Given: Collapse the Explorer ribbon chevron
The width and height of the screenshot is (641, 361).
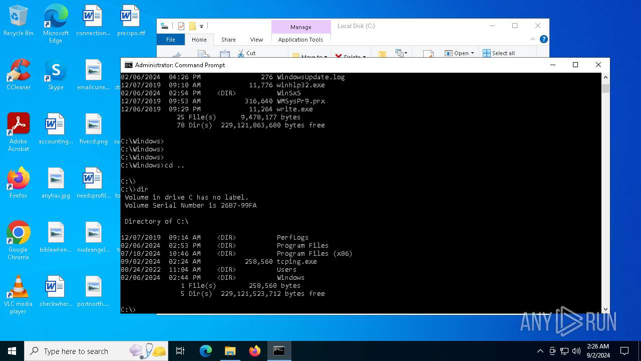Looking at the screenshot, I should click(533, 39).
